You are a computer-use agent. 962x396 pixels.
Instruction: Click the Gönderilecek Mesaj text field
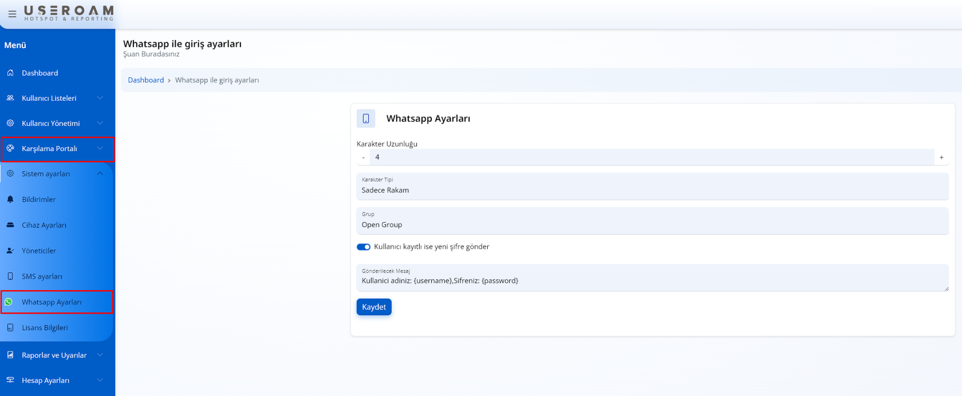pyautogui.click(x=652, y=280)
